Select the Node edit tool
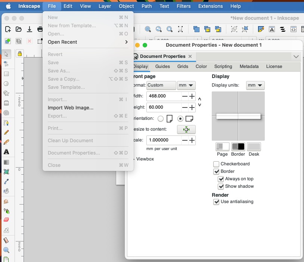 (x=6, y=64)
